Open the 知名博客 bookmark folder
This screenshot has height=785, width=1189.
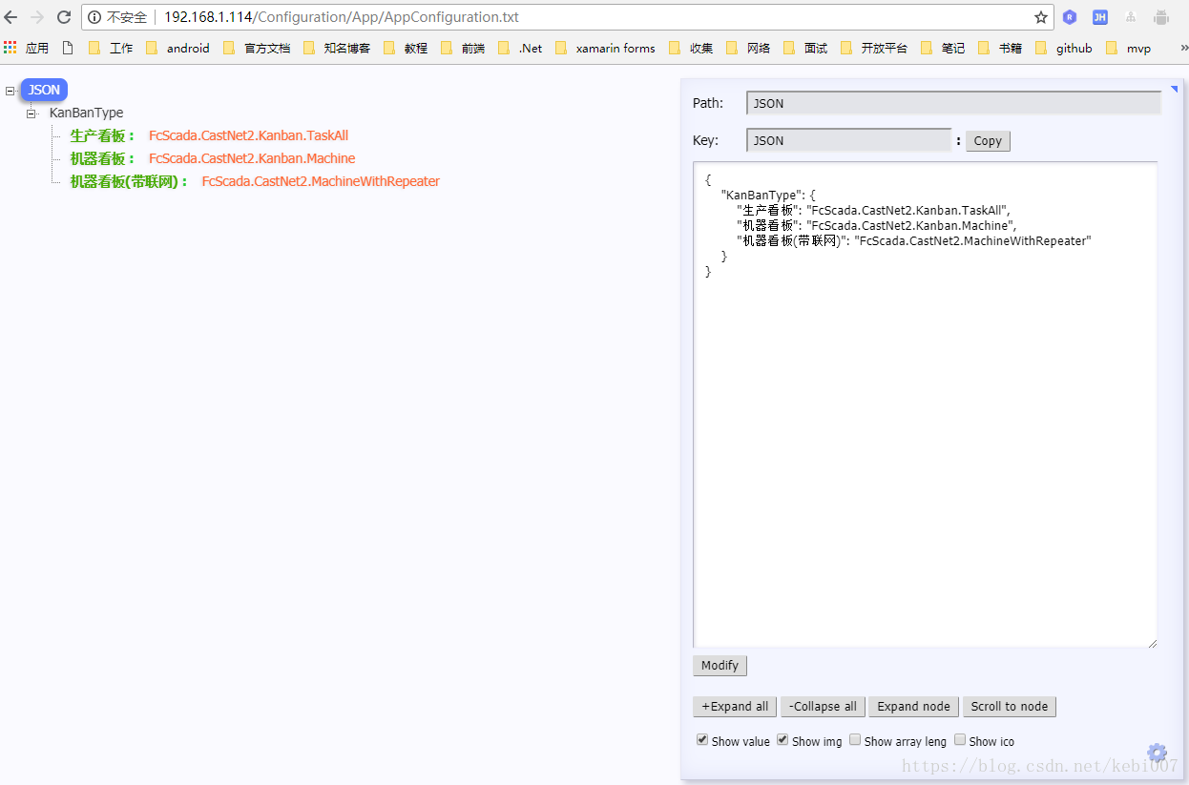(336, 48)
